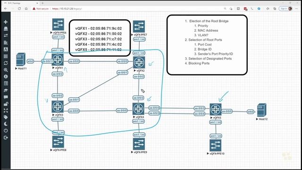Open the chat bubble icon in sidebar
302x170 pixels.
coord(6,97)
